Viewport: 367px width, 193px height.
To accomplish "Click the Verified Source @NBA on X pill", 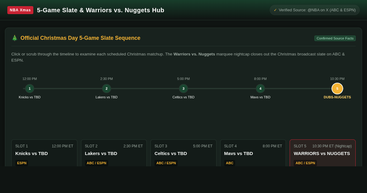I will tap(315, 10).
